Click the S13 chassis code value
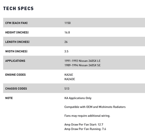This screenshot has width=145, height=135. (67, 89)
